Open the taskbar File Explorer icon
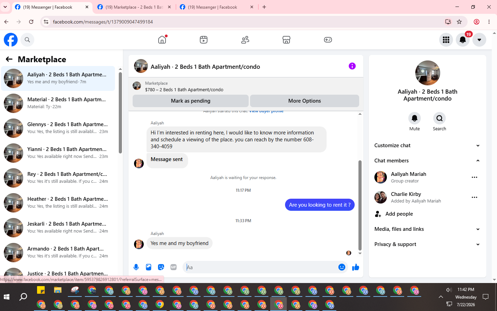497x311 pixels. (x=58, y=290)
